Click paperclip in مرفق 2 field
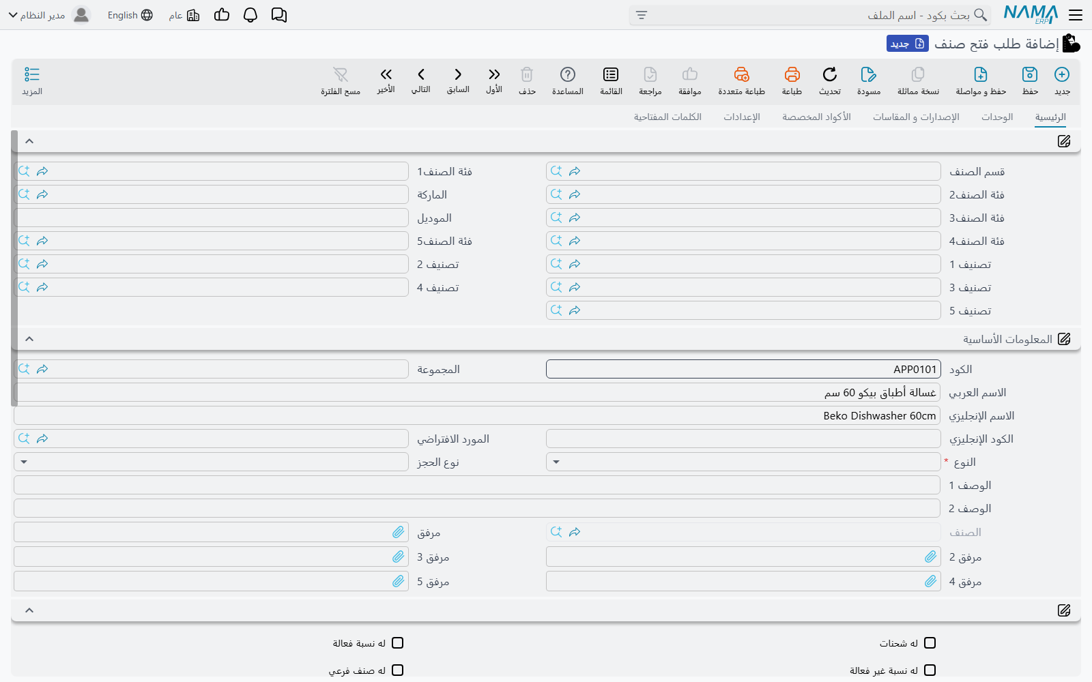Image resolution: width=1092 pixels, height=682 pixels. click(931, 557)
